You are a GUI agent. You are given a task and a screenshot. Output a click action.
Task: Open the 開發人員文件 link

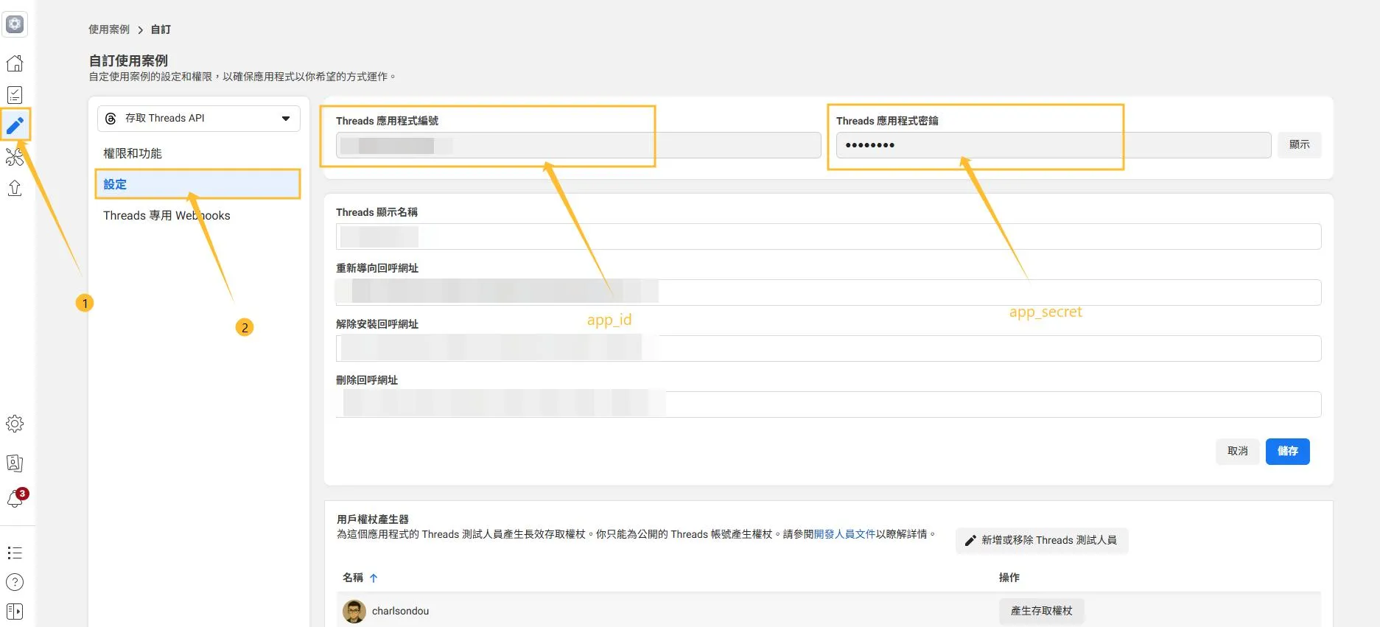pyautogui.click(x=844, y=534)
